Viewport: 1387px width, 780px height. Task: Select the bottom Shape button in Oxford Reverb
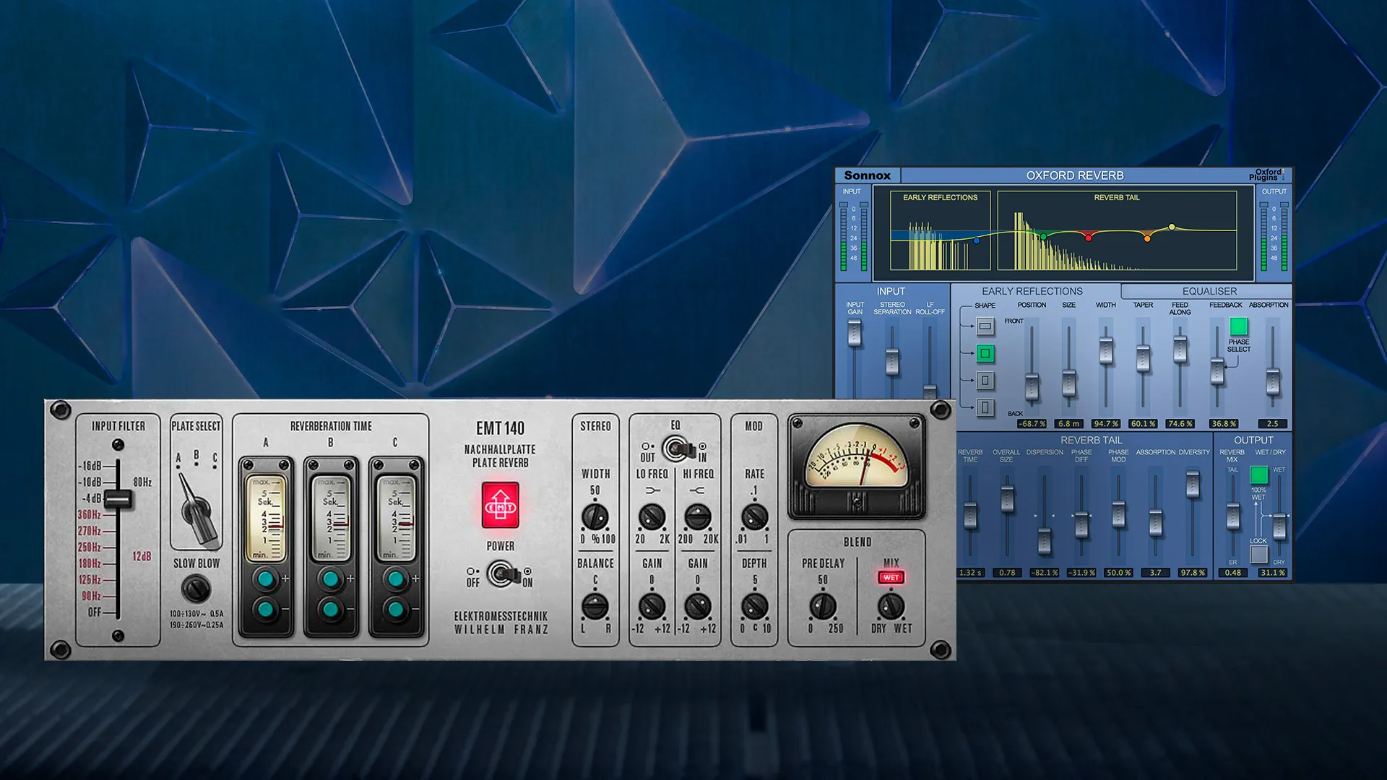pyautogui.click(x=985, y=407)
